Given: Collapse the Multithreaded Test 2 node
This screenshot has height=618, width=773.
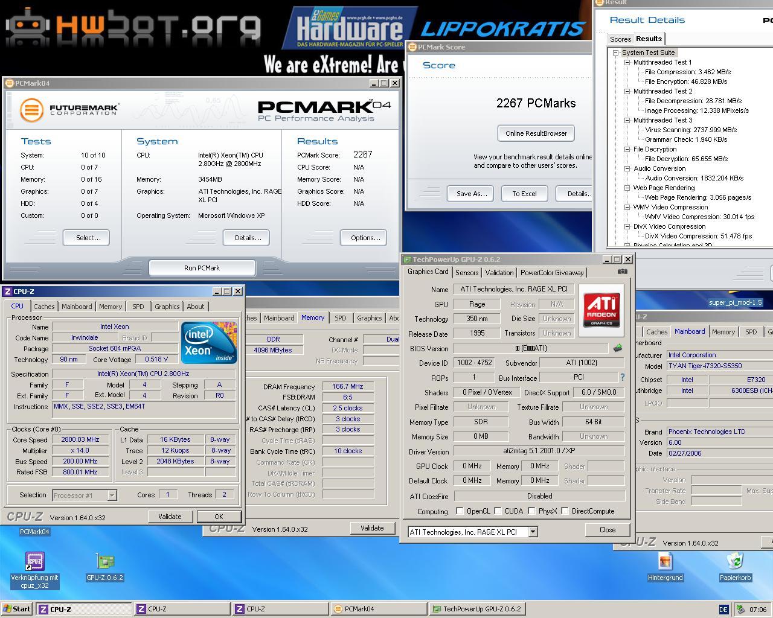Looking at the screenshot, I should (x=627, y=91).
